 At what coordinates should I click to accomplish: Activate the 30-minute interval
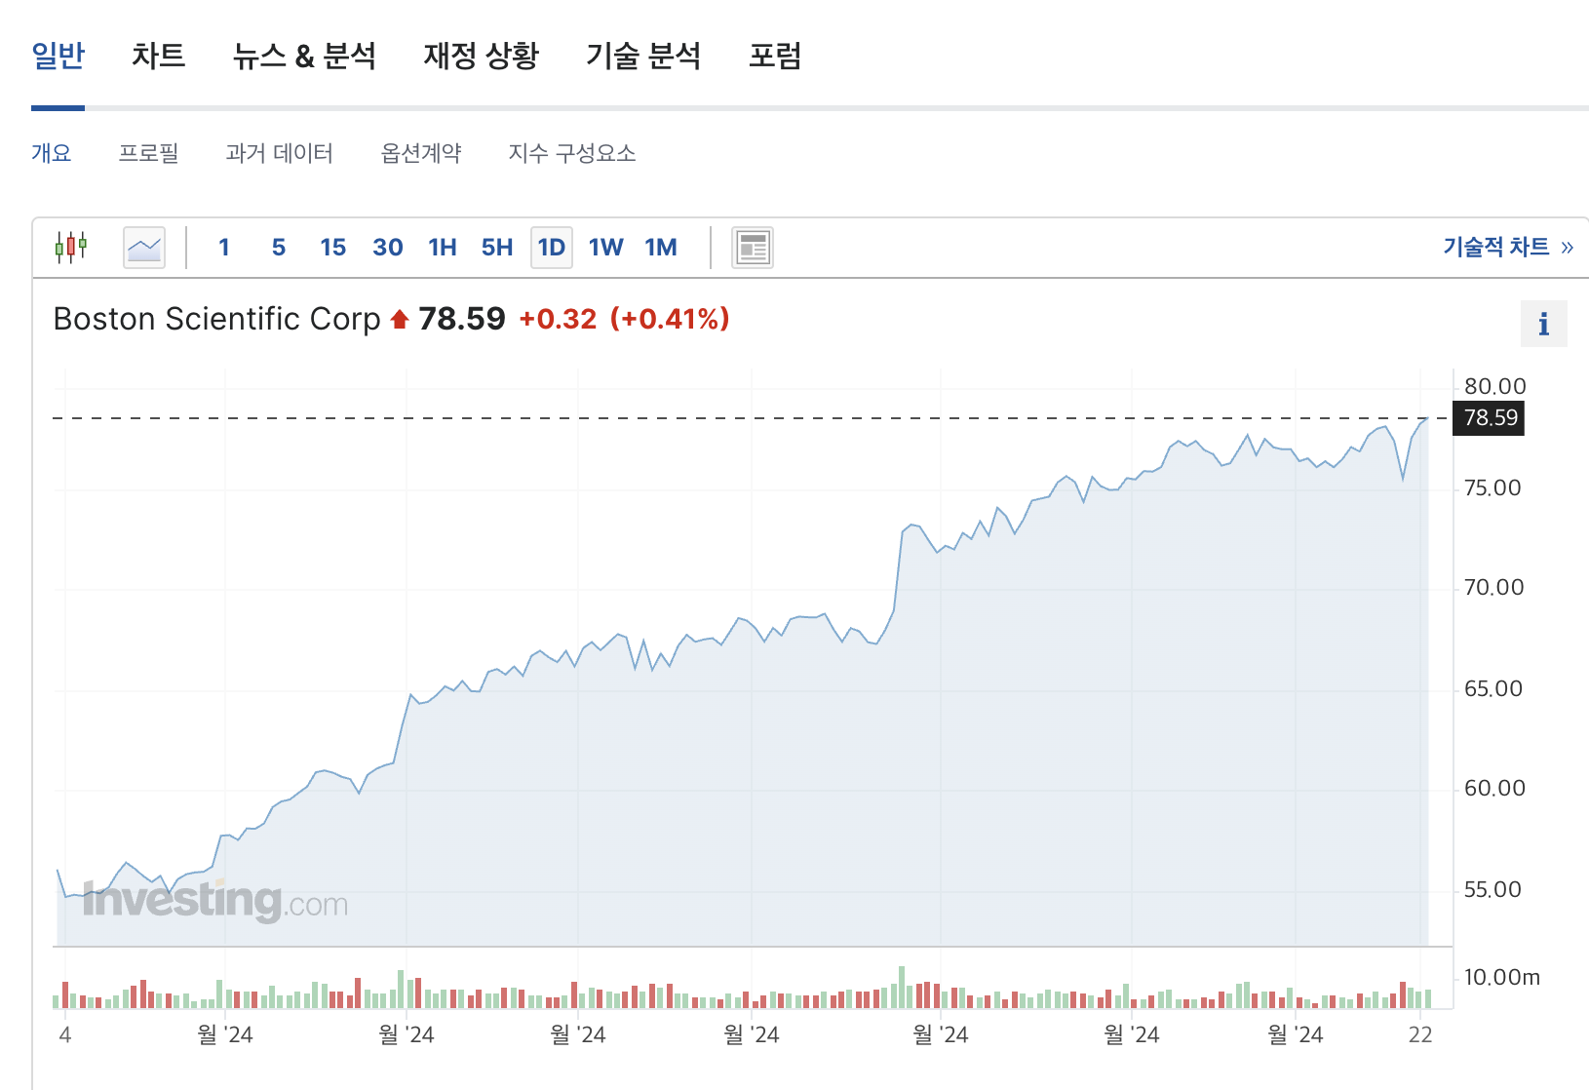click(x=387, y=247)
